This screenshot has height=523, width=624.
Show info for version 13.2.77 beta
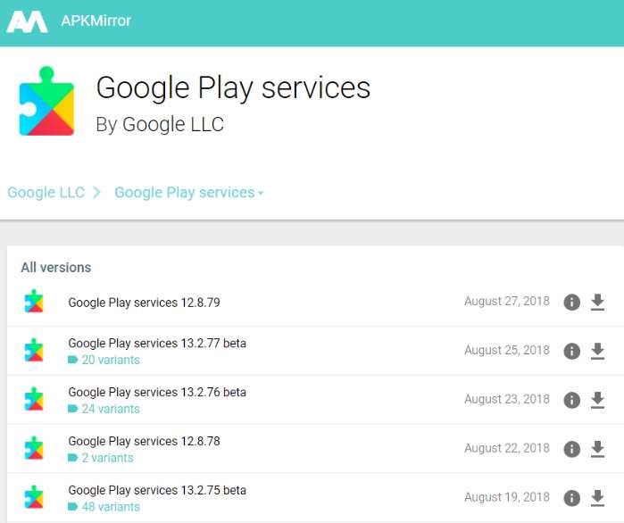click(572, 352)
